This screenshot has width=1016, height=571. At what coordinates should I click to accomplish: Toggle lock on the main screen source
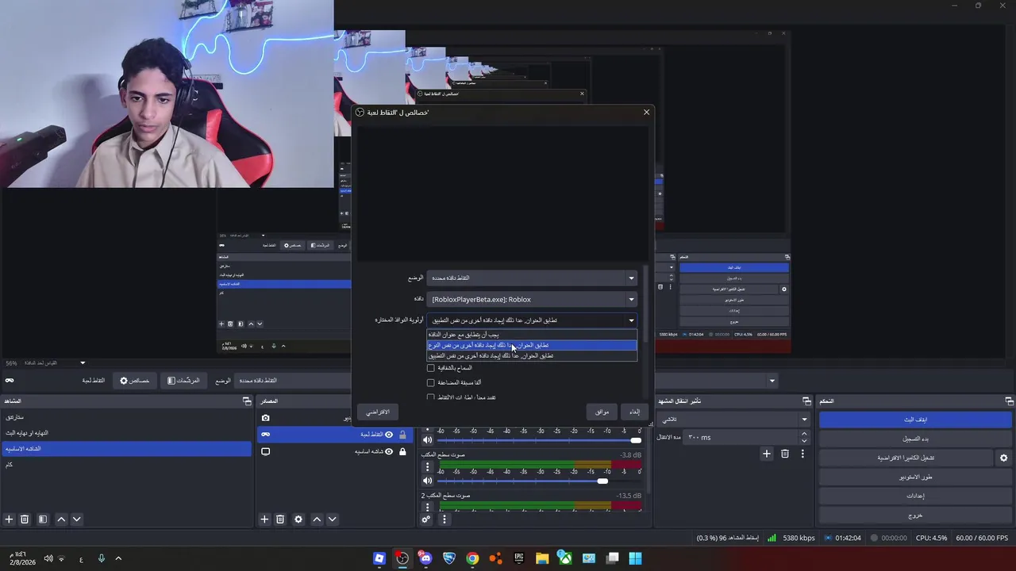click(x=402, y=451)
